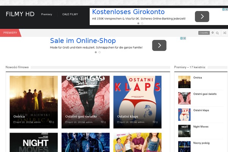Click arrow button on Online-Shop ad

(x=159, y=45)
